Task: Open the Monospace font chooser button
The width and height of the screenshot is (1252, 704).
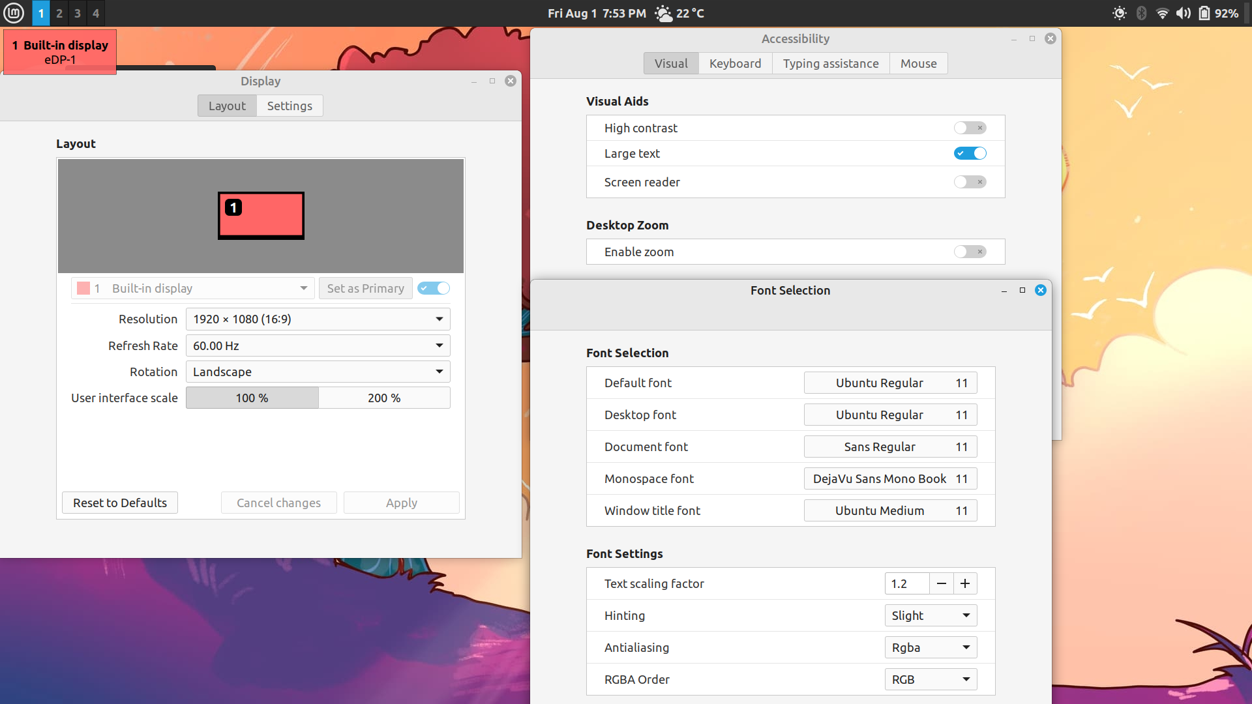Action: click(x=890, y=478)
